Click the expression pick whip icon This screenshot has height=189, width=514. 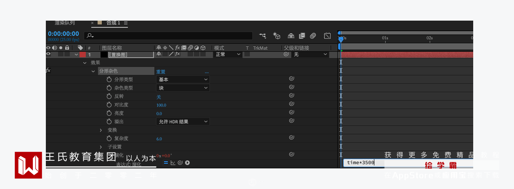coord(180,162)
